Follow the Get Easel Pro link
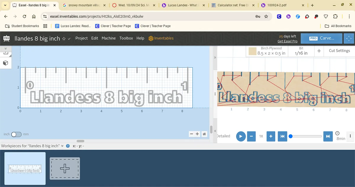 [287, 41]
